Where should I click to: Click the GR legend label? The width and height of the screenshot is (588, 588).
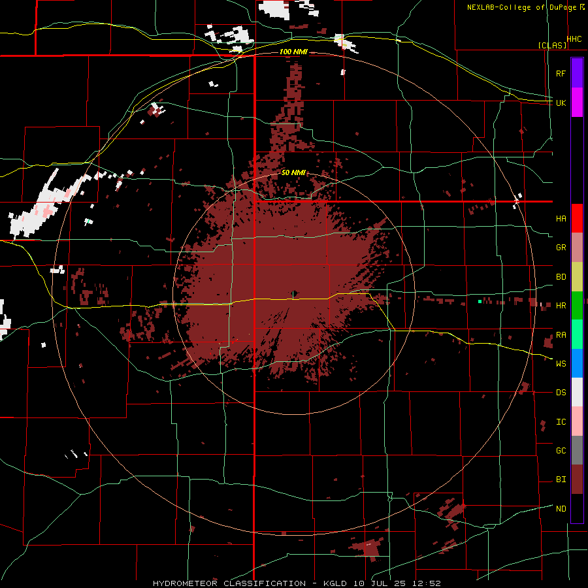[561, 248]
